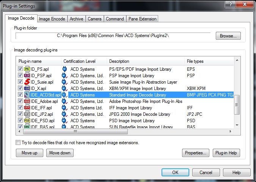Click certification plug icon for IDE_JP2.apl
This screenshot has height=182, width=256.
click(x=64, y=114)
